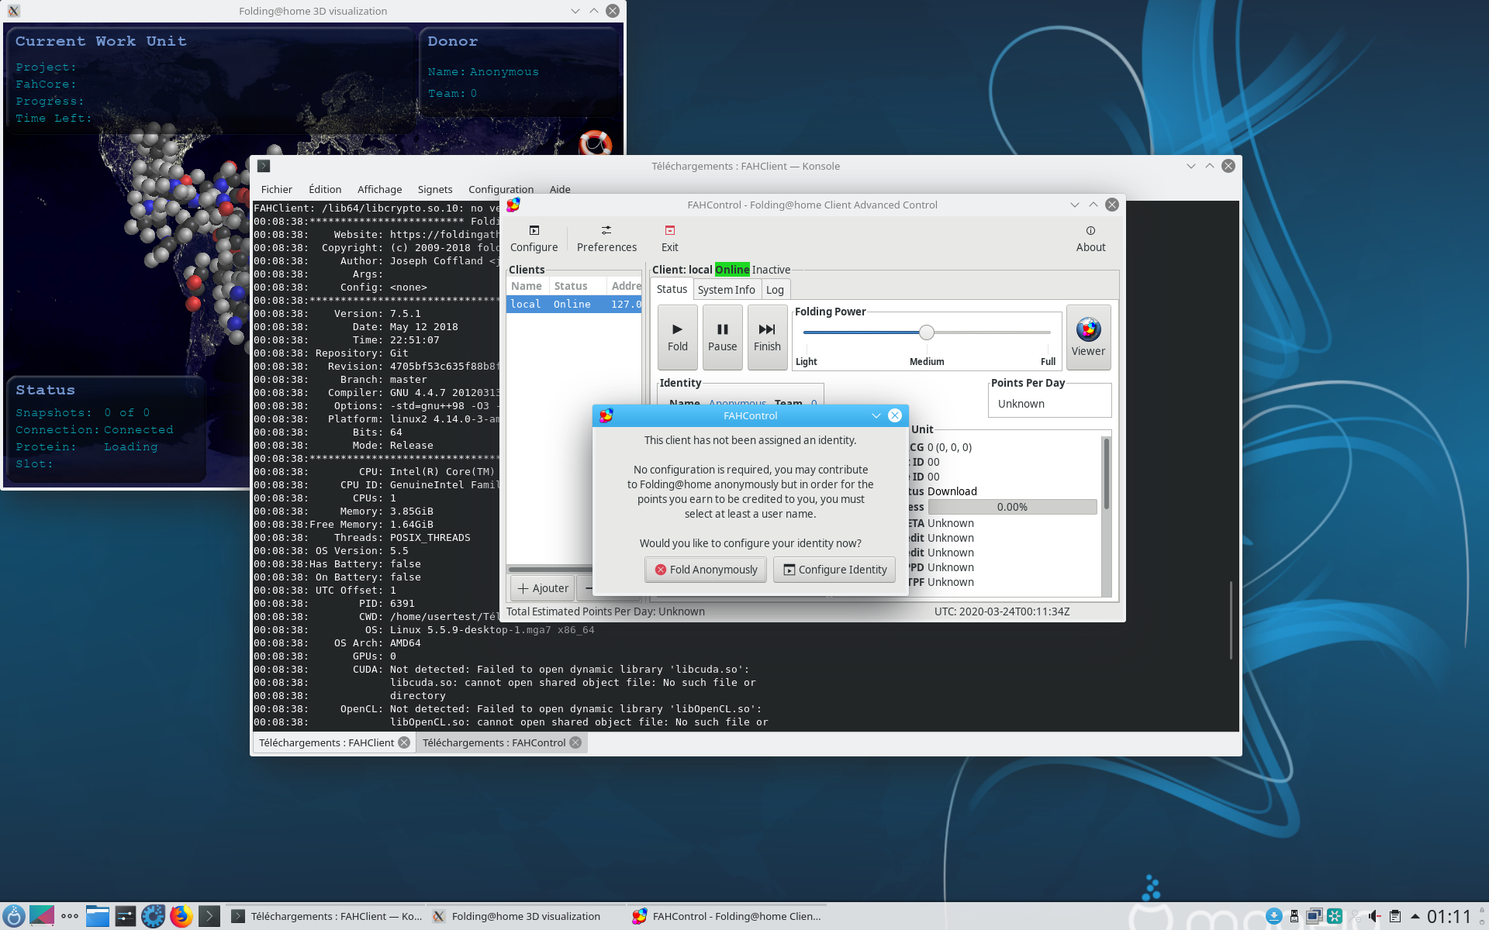Click the updates download tray icon
The image size is (1489, 930).
[x=1274, y=916]
